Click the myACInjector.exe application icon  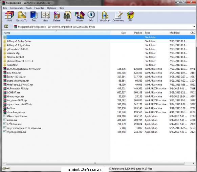pos(5,132)
